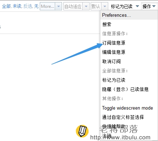Screen dimensions: 158x141
Task: Click 注销 at bottom of menu
Action: tap(129, 136)
